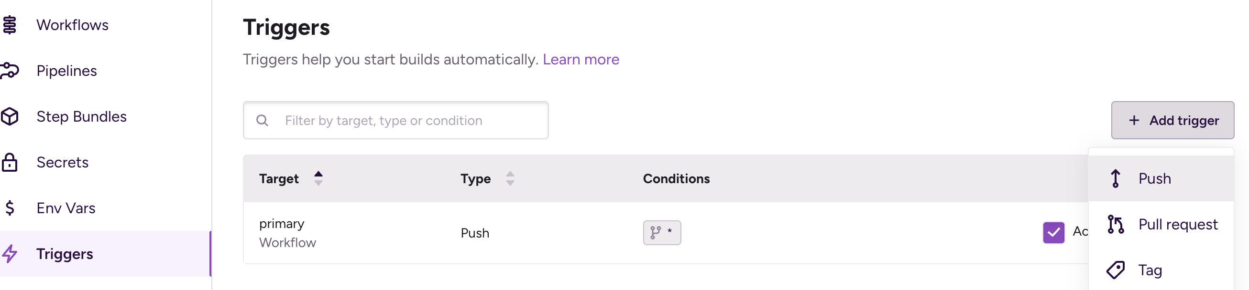Sort triggers by Type column

[510, 178]
